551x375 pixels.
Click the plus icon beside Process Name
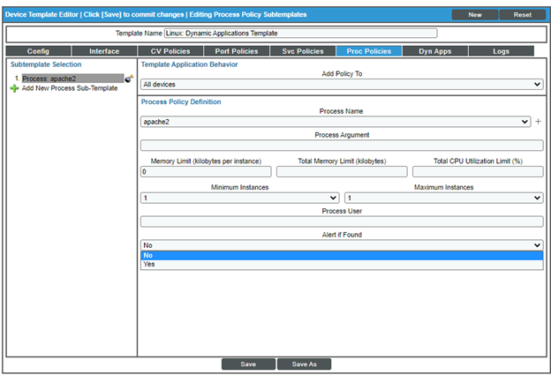tap(538, 122)
